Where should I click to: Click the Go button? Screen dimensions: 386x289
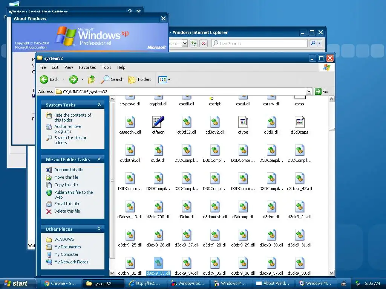322,91
